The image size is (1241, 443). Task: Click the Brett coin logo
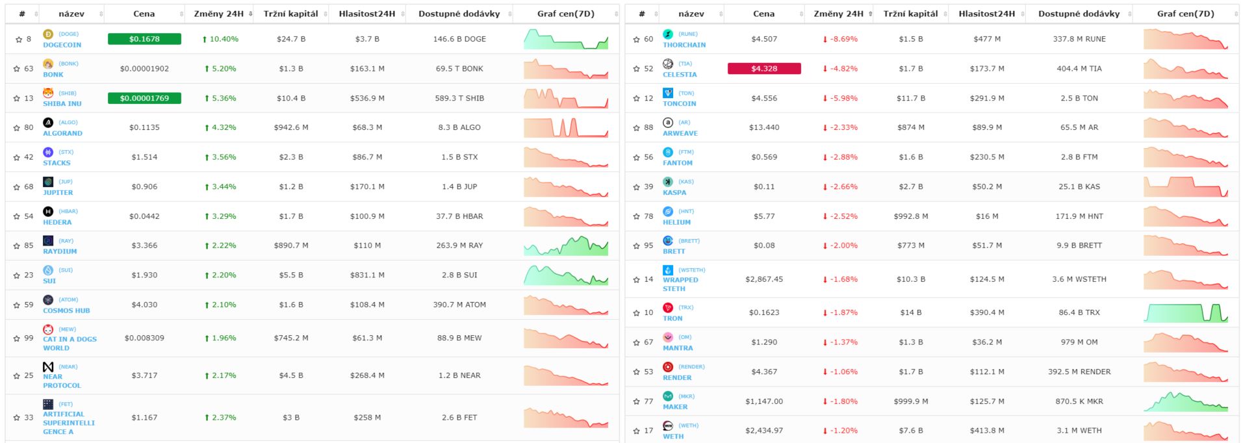pyautogui.click(x=668, y=240)
